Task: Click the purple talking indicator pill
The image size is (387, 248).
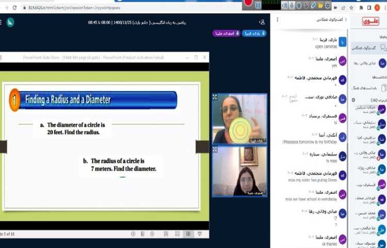Action: pos(225,33)
